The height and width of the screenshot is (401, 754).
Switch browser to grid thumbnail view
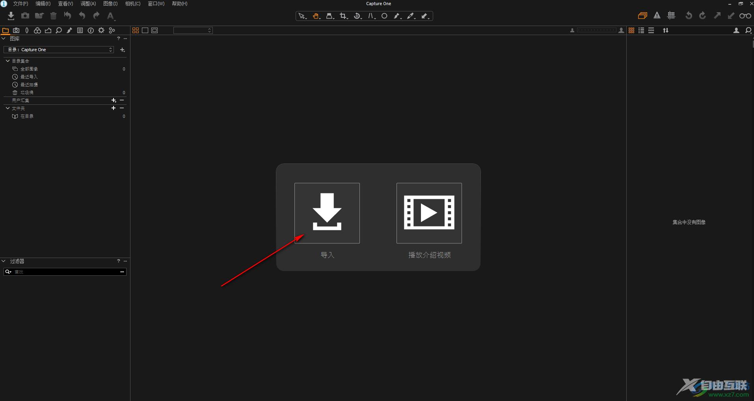click(631, 30)
